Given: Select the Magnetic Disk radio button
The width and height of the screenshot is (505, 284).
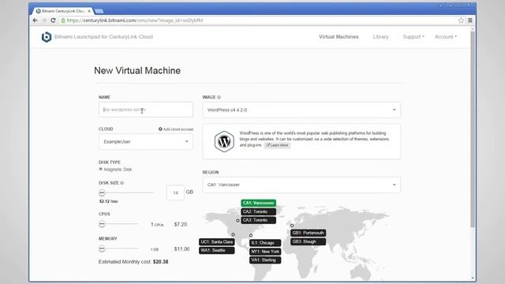Looking at the screenshot, I should click(100, 169).
